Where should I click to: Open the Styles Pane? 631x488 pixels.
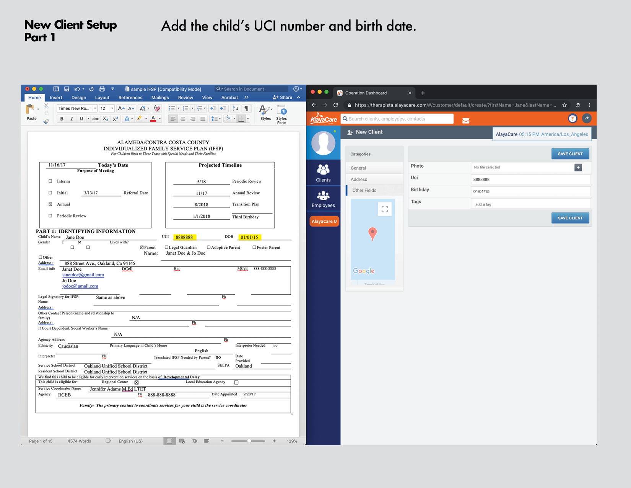click(x=282, y=114)
